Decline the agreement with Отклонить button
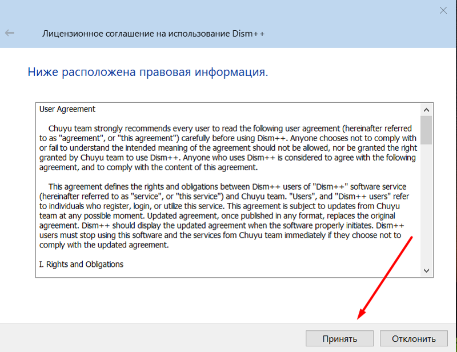The image size is (457, 352). [x=414, y=338]
